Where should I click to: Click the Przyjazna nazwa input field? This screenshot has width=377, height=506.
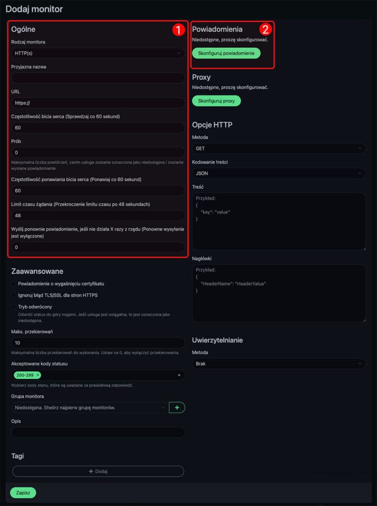[97, 78]
